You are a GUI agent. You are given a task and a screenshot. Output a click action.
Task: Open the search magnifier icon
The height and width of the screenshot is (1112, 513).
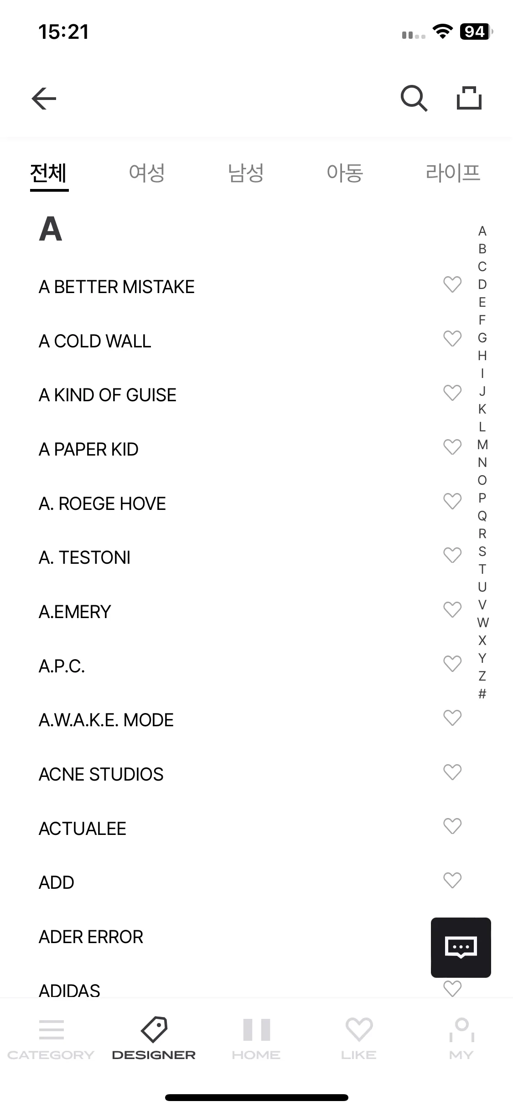[x=414, y=98]
